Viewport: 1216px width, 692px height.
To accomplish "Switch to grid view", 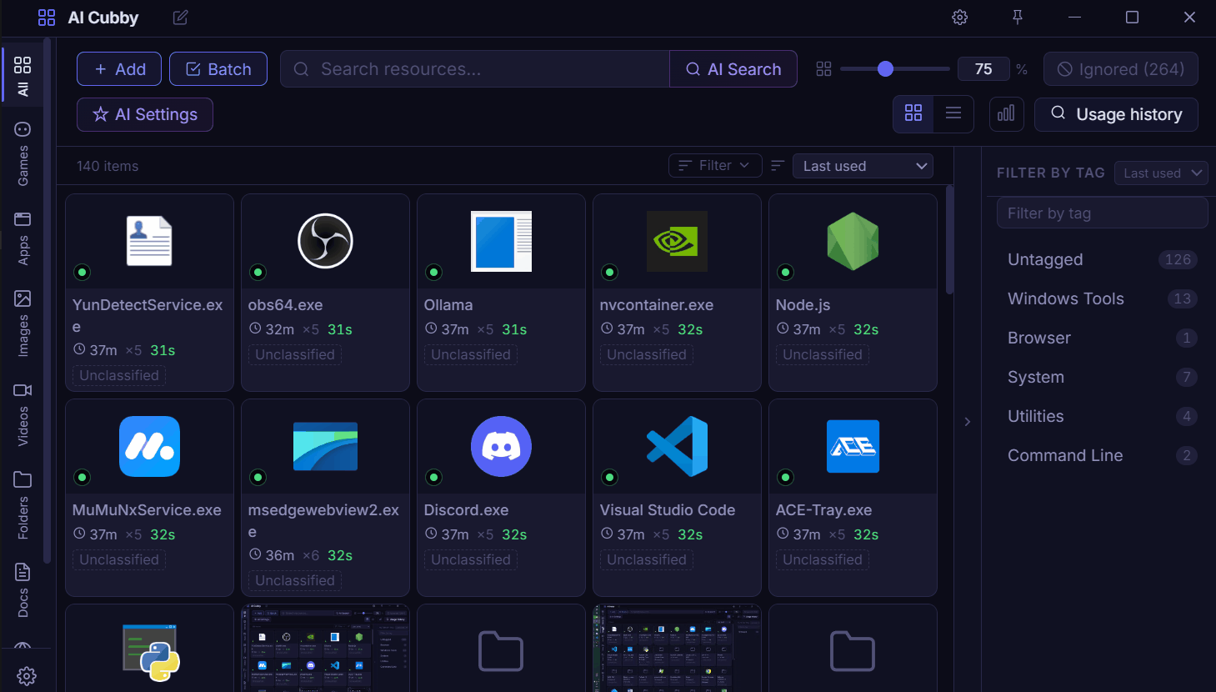I will (913, 113).
